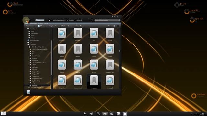Screen dimensions: 207x116
Task: Open the activity pulse icon on the taskbar
Action: tap(85, 114)
